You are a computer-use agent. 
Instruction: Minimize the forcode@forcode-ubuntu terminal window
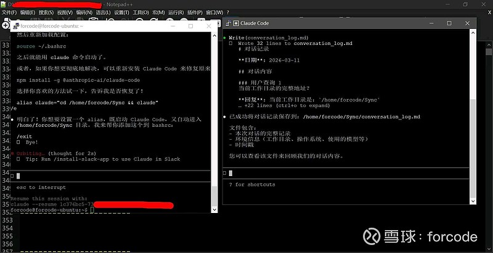click(173, 26)
